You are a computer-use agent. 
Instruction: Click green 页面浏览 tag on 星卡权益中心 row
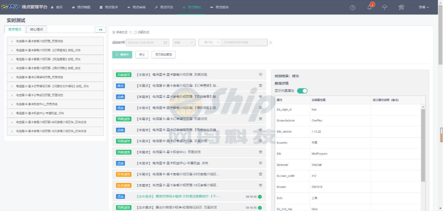[x=123, y=152]
